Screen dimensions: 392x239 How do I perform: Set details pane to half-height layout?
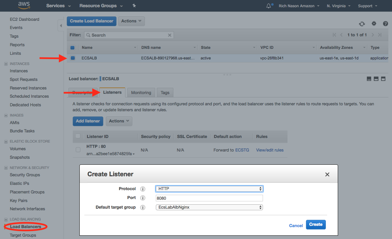coord(376,79)
